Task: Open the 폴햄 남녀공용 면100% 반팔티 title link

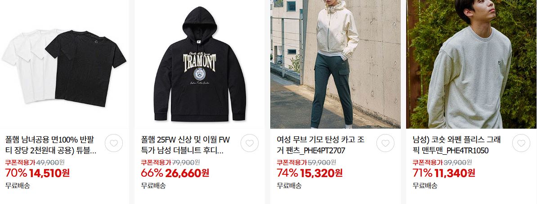Action: 51,145
